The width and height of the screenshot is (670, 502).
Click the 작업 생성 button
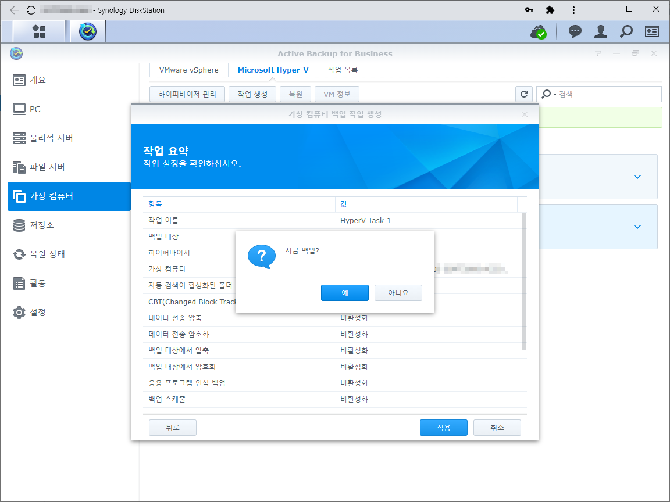[252, 94]
